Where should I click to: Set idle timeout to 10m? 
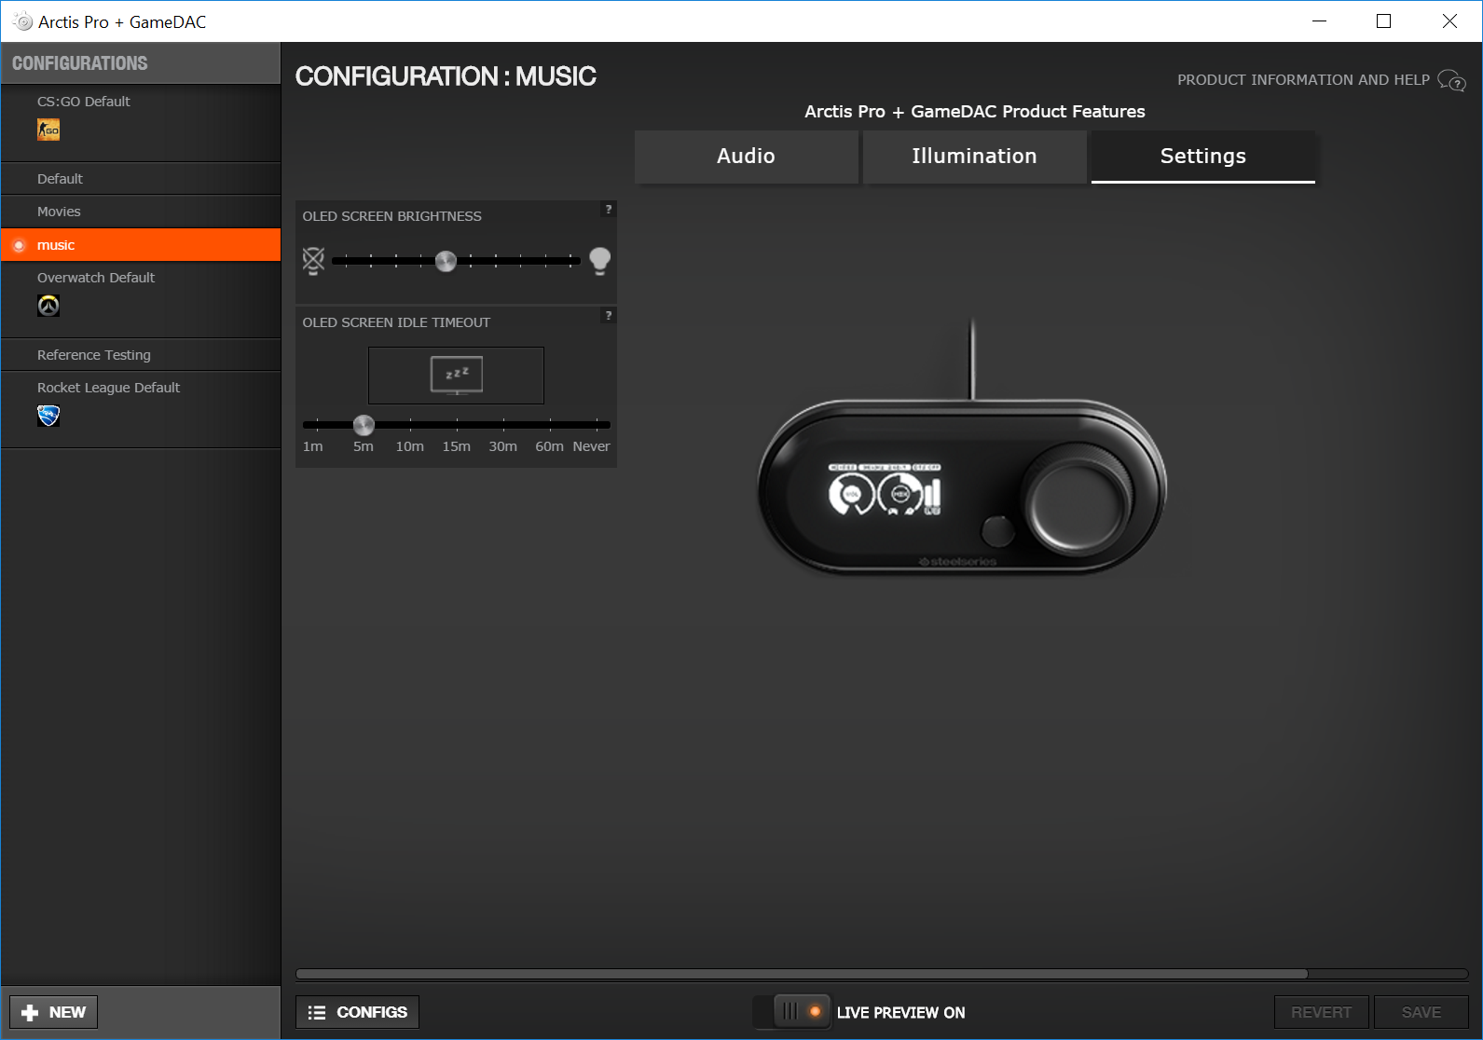410,446
